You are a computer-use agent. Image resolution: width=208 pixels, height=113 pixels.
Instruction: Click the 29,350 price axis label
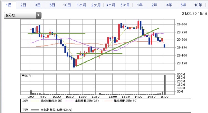tap(182, 63)
